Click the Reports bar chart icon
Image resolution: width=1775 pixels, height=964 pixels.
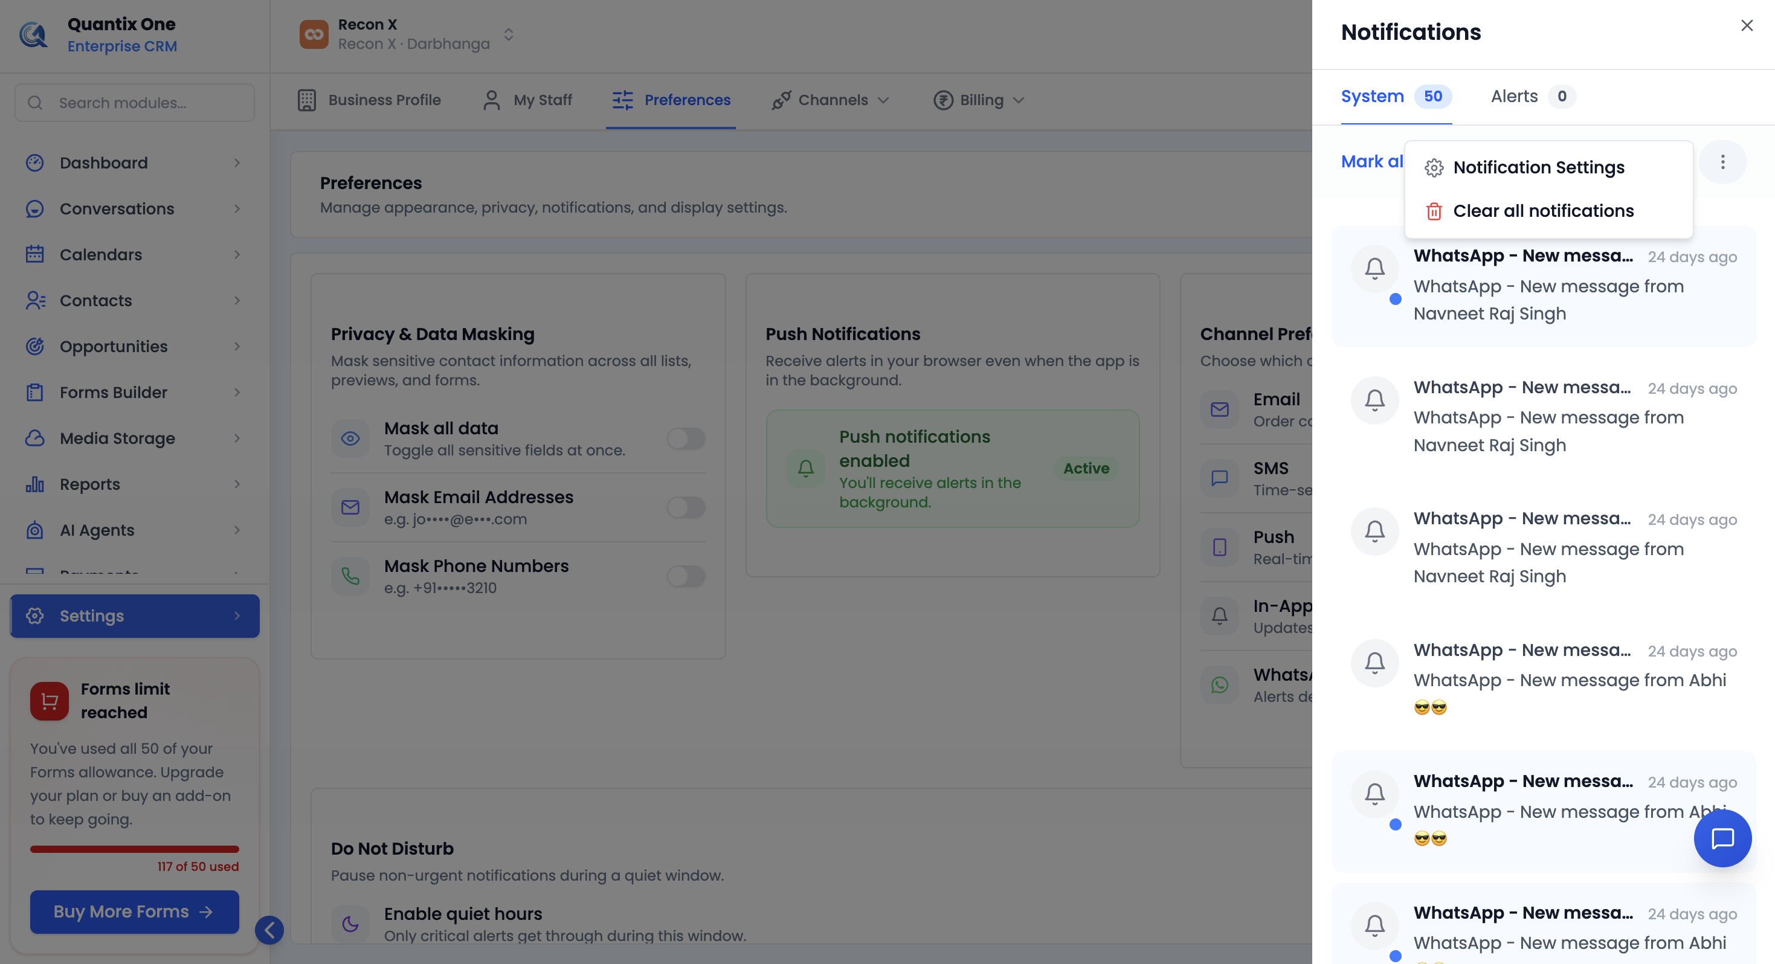point(34,484)
